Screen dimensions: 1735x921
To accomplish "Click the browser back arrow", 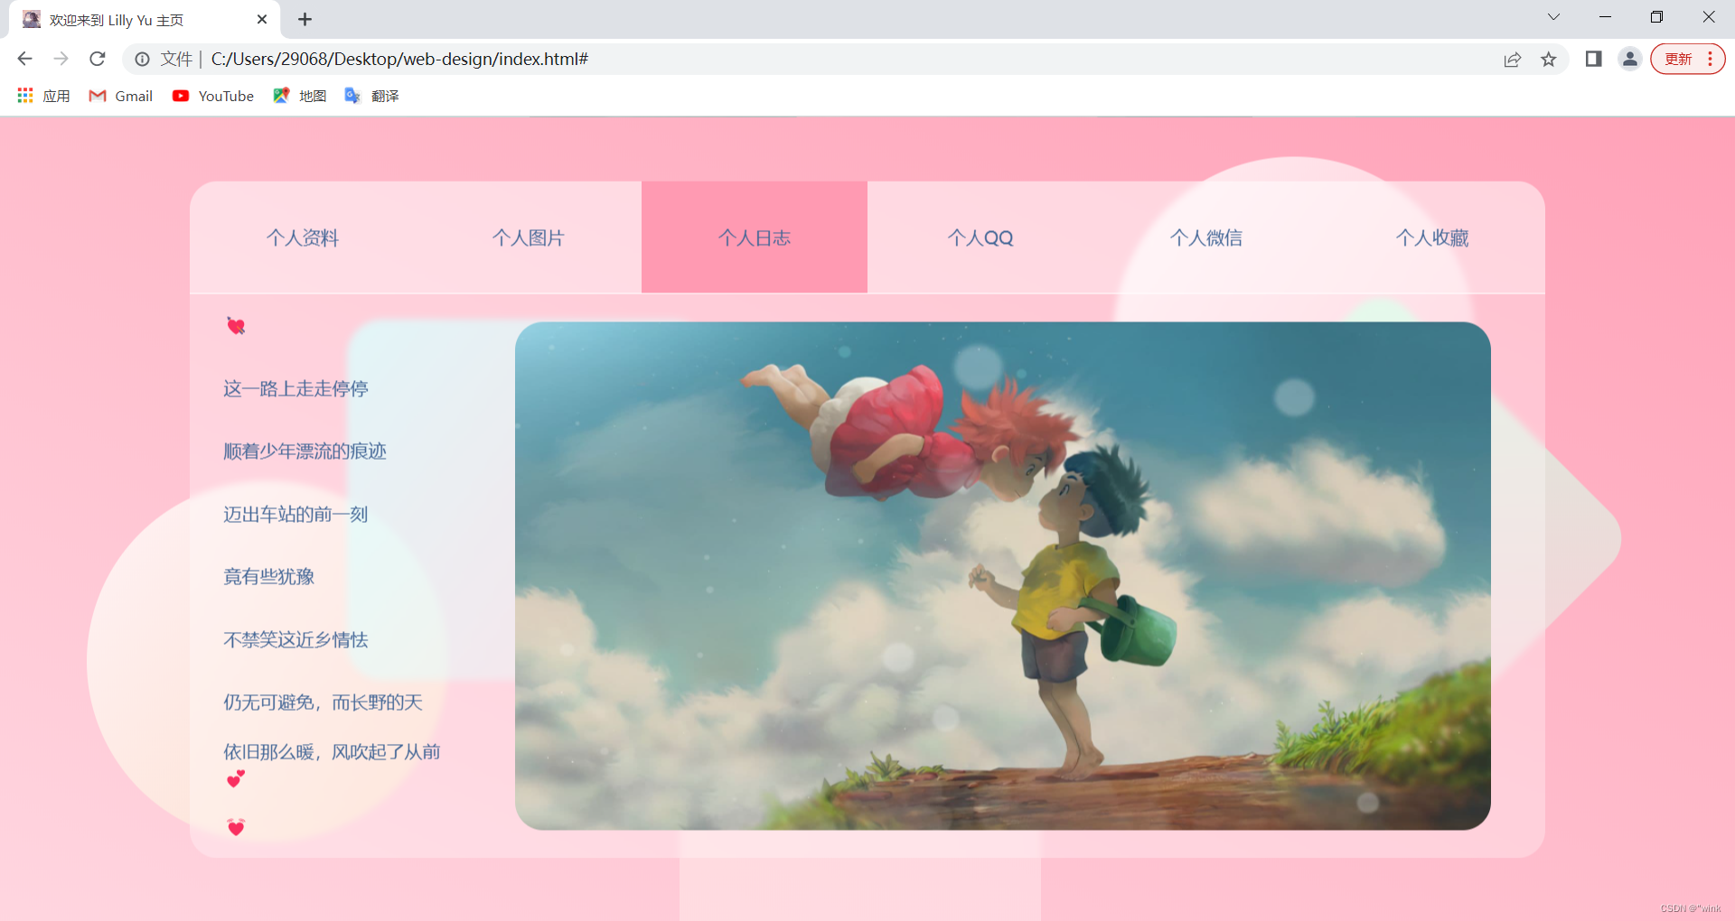I will coord(24,59).
